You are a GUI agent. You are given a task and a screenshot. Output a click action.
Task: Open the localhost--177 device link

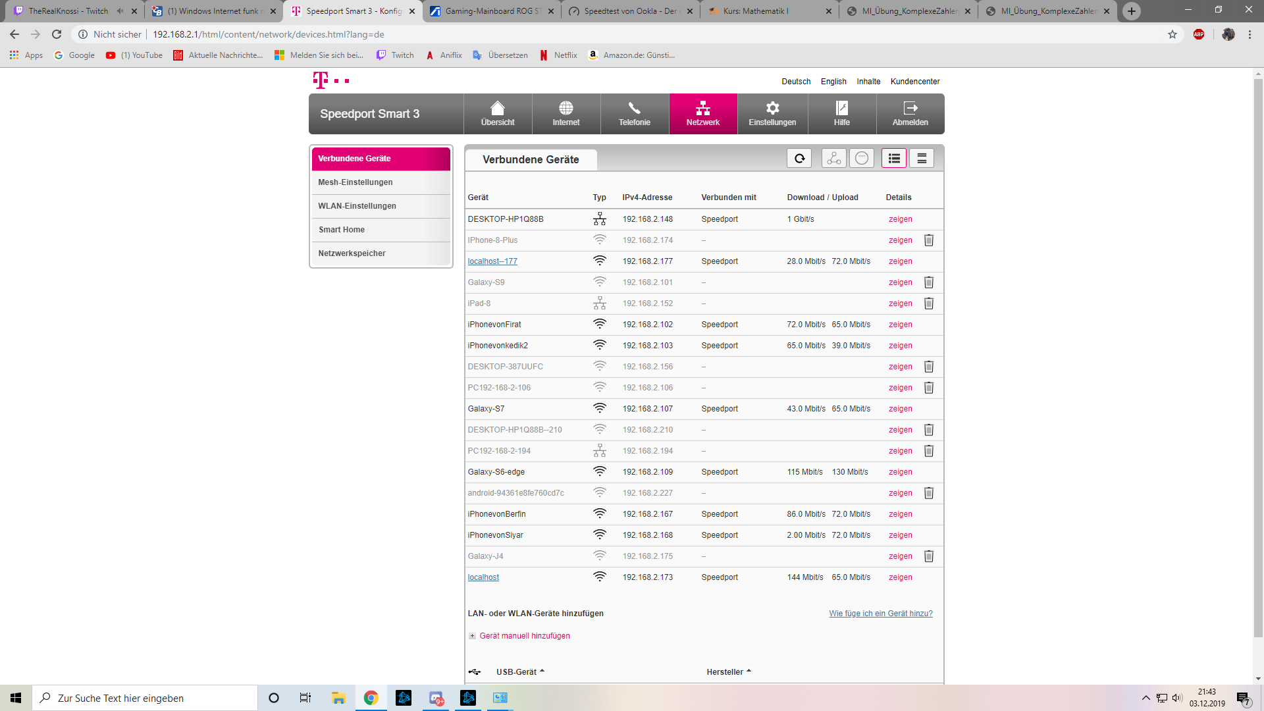tap(492, 261)
